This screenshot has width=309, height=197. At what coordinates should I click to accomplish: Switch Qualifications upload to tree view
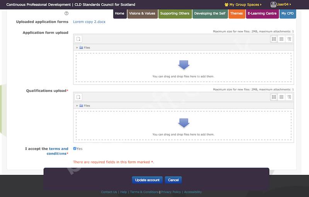(289, 97)
